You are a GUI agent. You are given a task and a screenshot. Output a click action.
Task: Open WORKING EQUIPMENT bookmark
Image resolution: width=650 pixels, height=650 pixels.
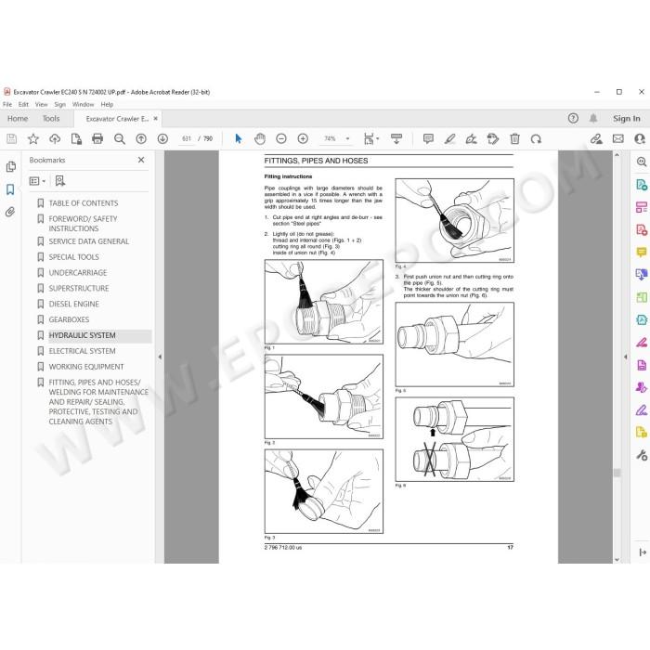86,367
